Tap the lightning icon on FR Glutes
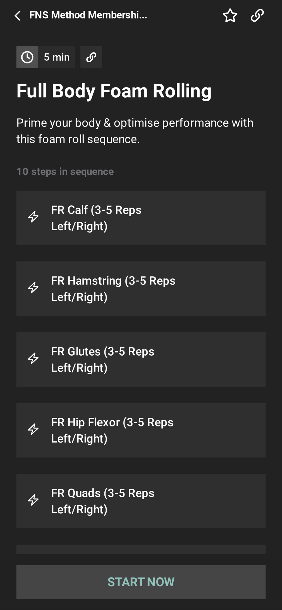 [33, 358]
